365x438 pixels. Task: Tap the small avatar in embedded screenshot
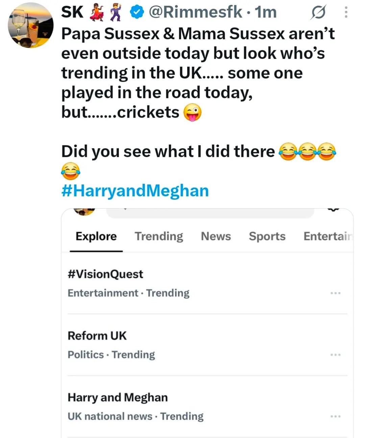click(84, 212)
